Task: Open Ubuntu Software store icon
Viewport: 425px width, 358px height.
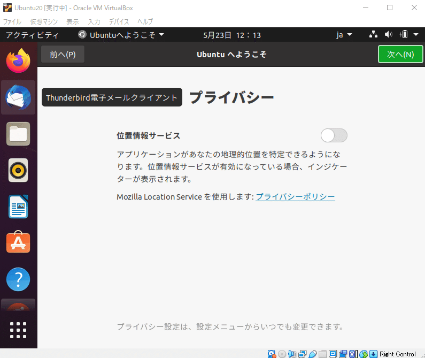Action: point(18,242)
